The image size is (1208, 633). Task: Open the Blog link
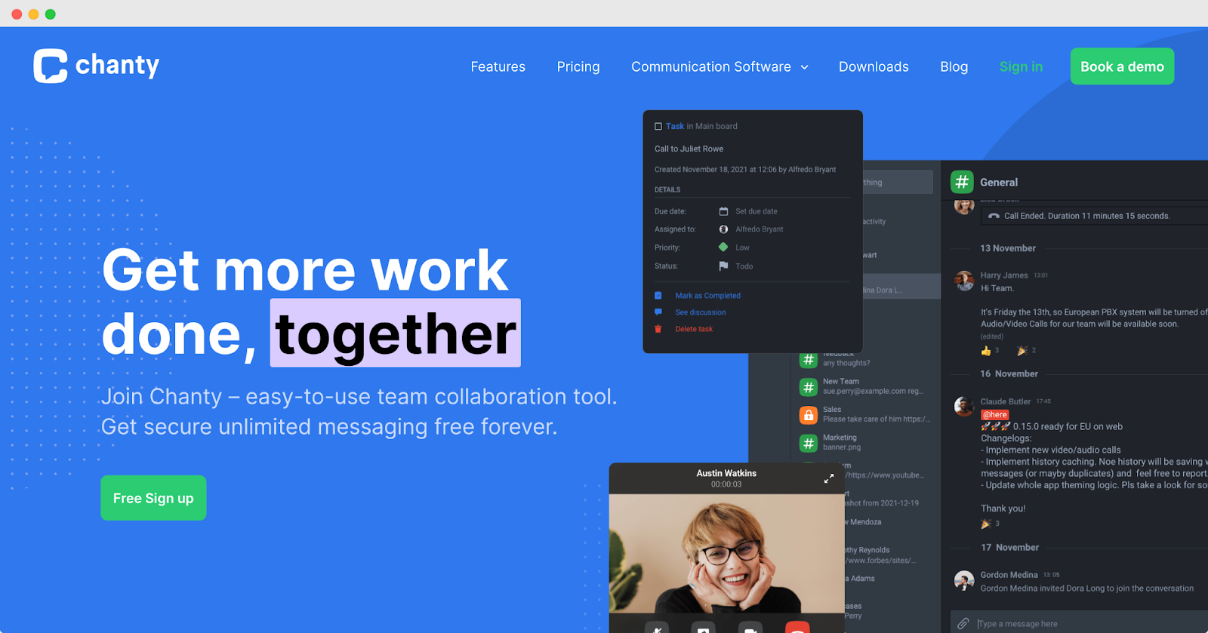(954, 66)
